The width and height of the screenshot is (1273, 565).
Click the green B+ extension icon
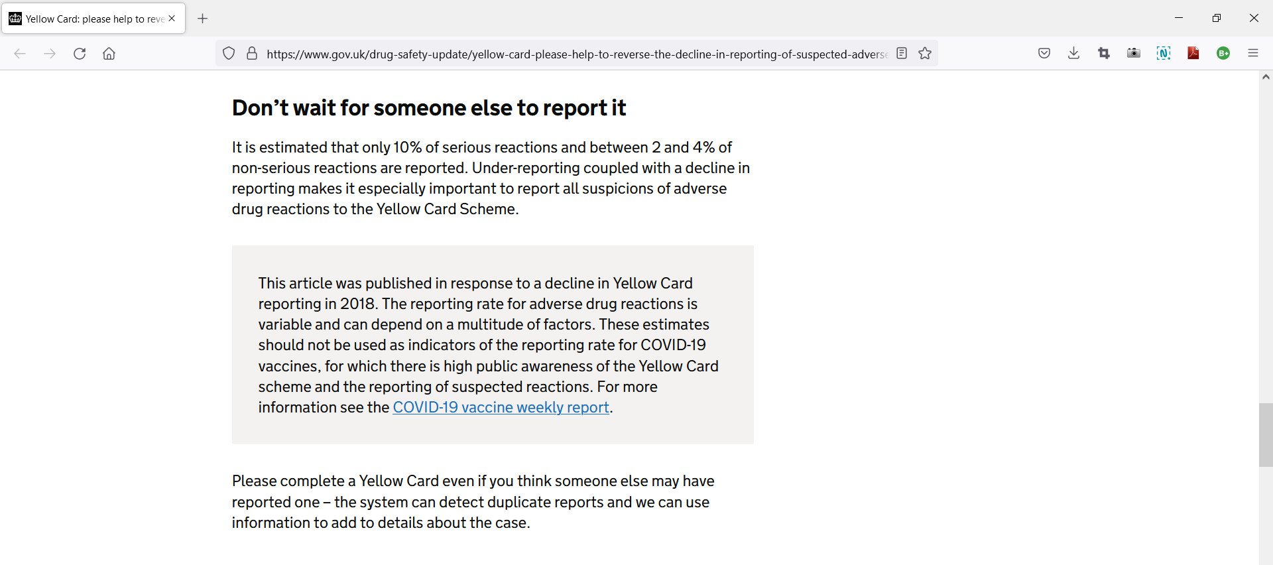[1223, 54]
